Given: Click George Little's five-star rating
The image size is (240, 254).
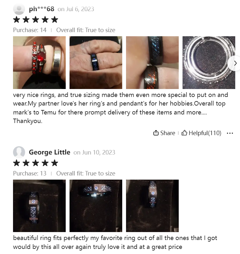Looking at the screenshot, I should click(x=36, y=163).
